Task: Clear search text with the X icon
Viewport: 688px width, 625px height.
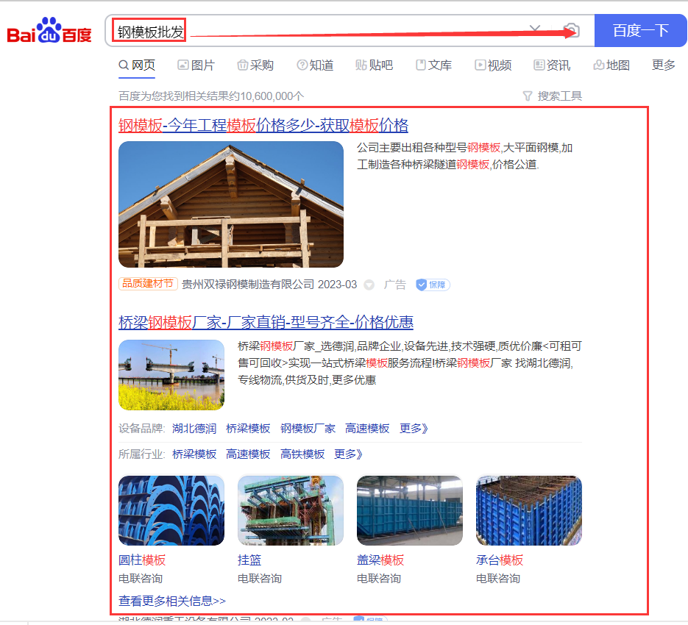Action: pyautogui.click(x=535, y=29)
